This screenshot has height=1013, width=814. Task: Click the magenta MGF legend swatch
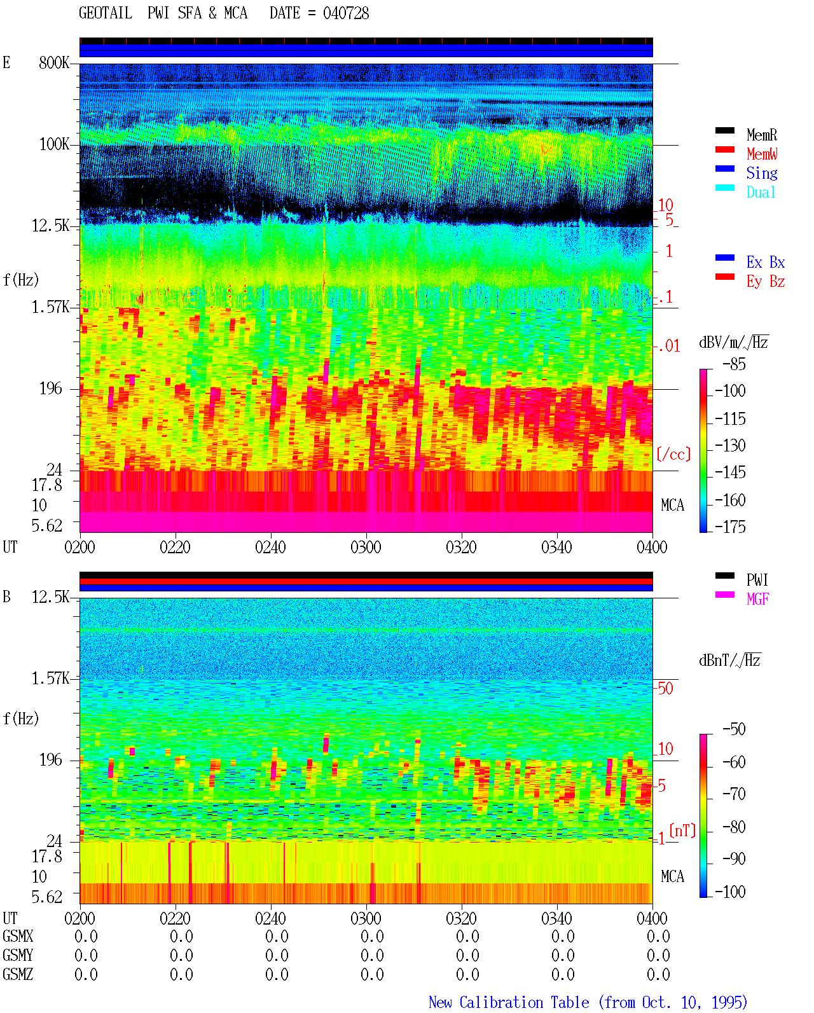725,595
